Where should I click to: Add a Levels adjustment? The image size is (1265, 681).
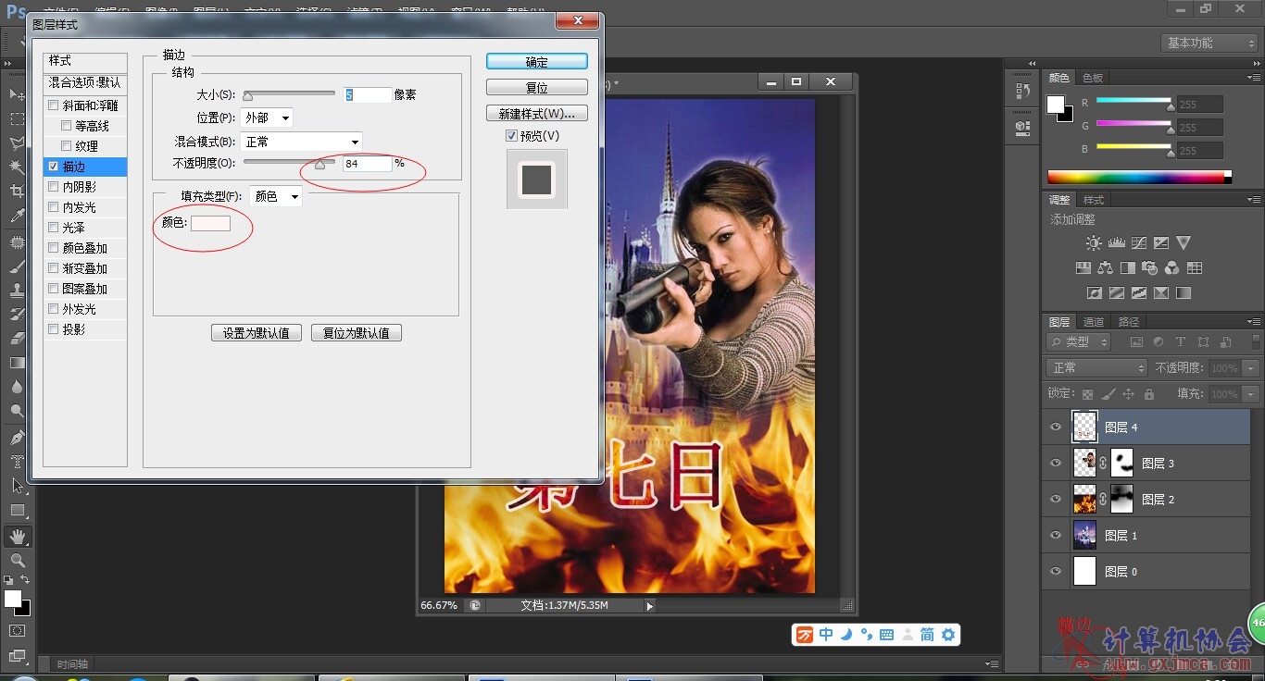coord(1116,243)
